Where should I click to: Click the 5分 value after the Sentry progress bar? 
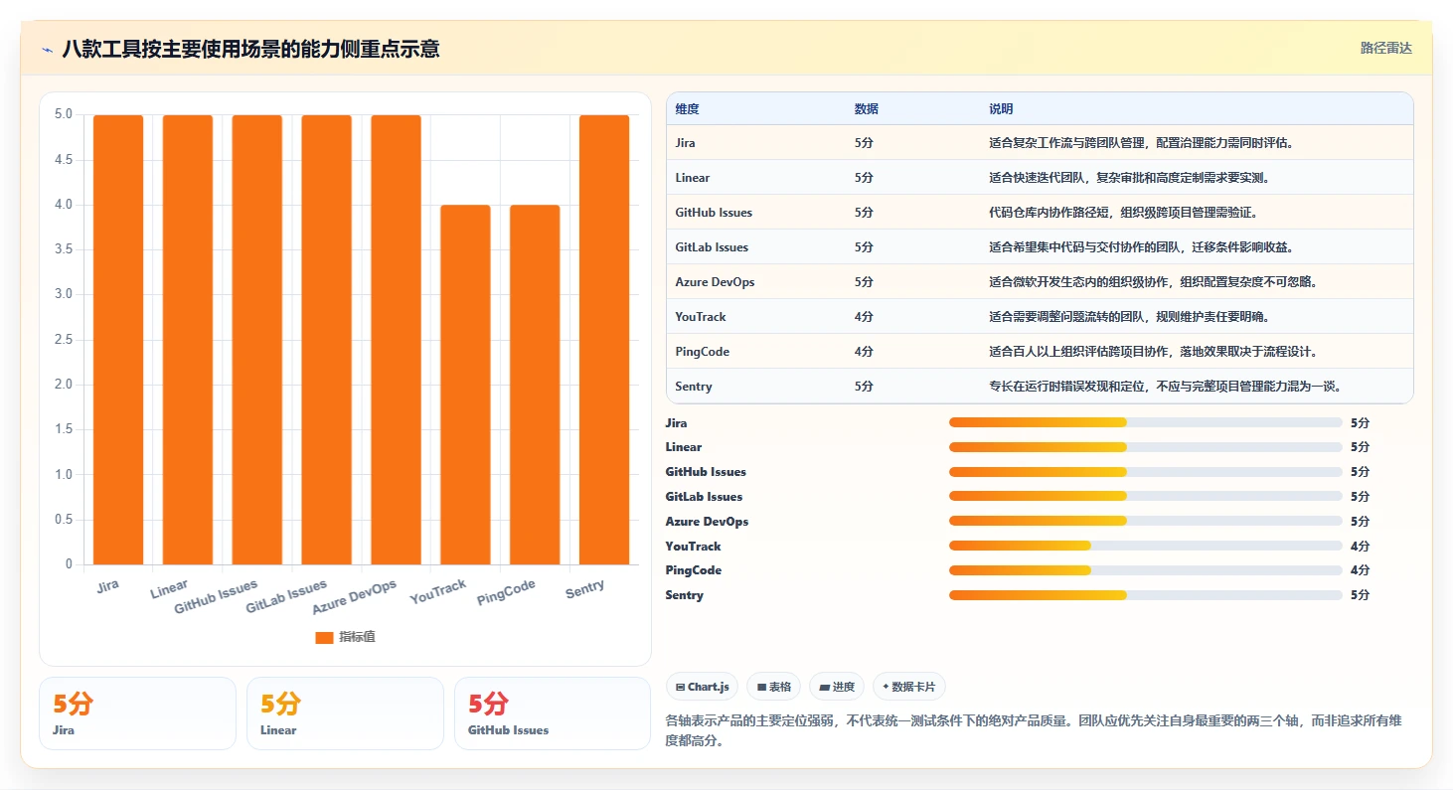click(1360, 595)
